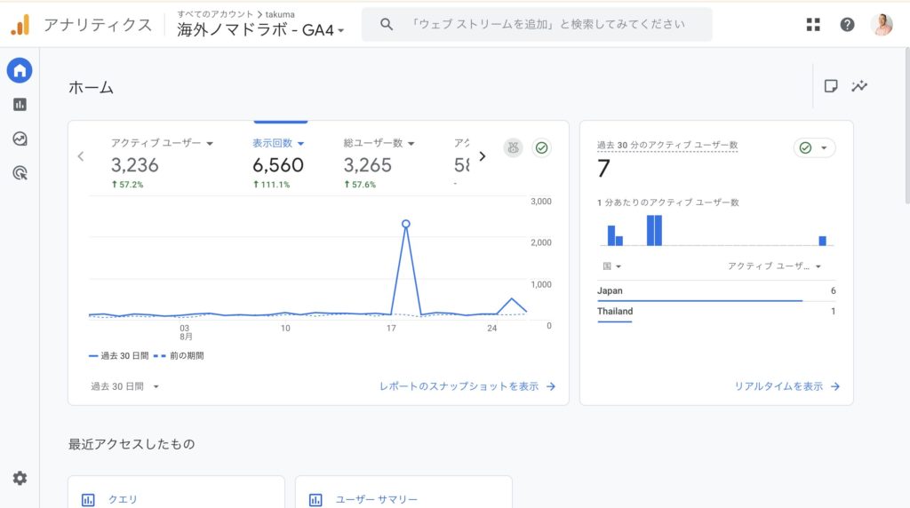This screenshot has height=508, width=910.
Task: Click the Thailand row in realtime table
Action: point(716,313)
